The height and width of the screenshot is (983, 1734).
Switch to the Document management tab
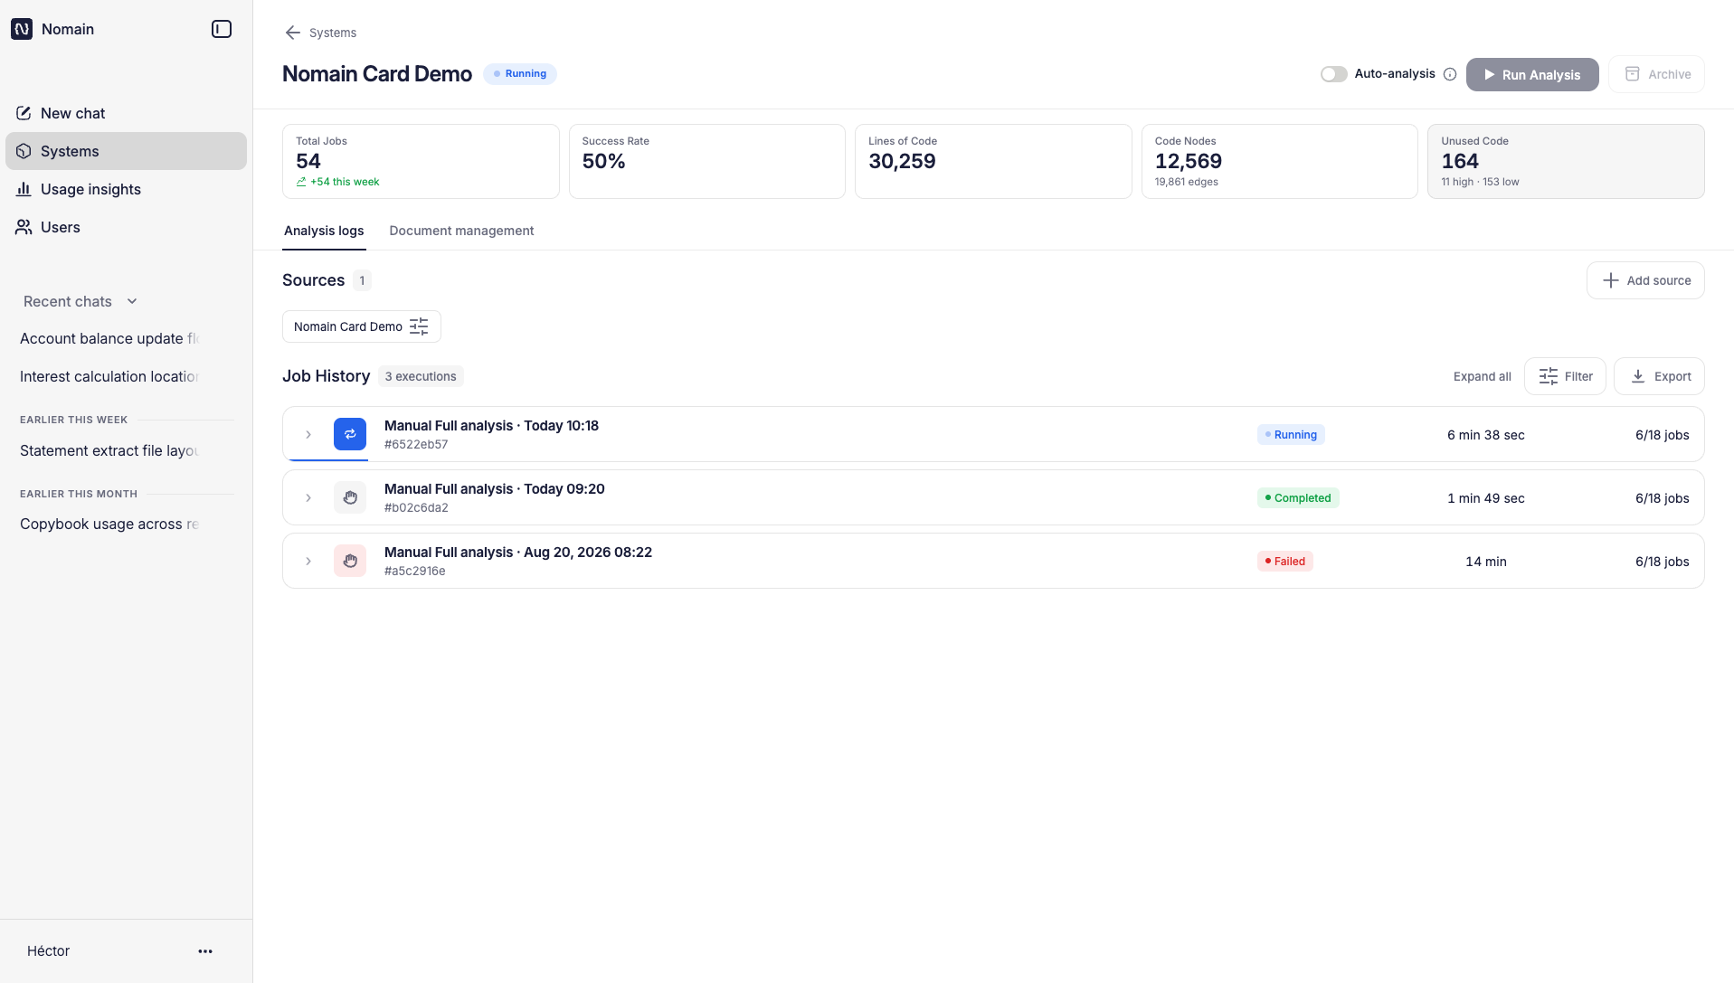coord(461,231)
